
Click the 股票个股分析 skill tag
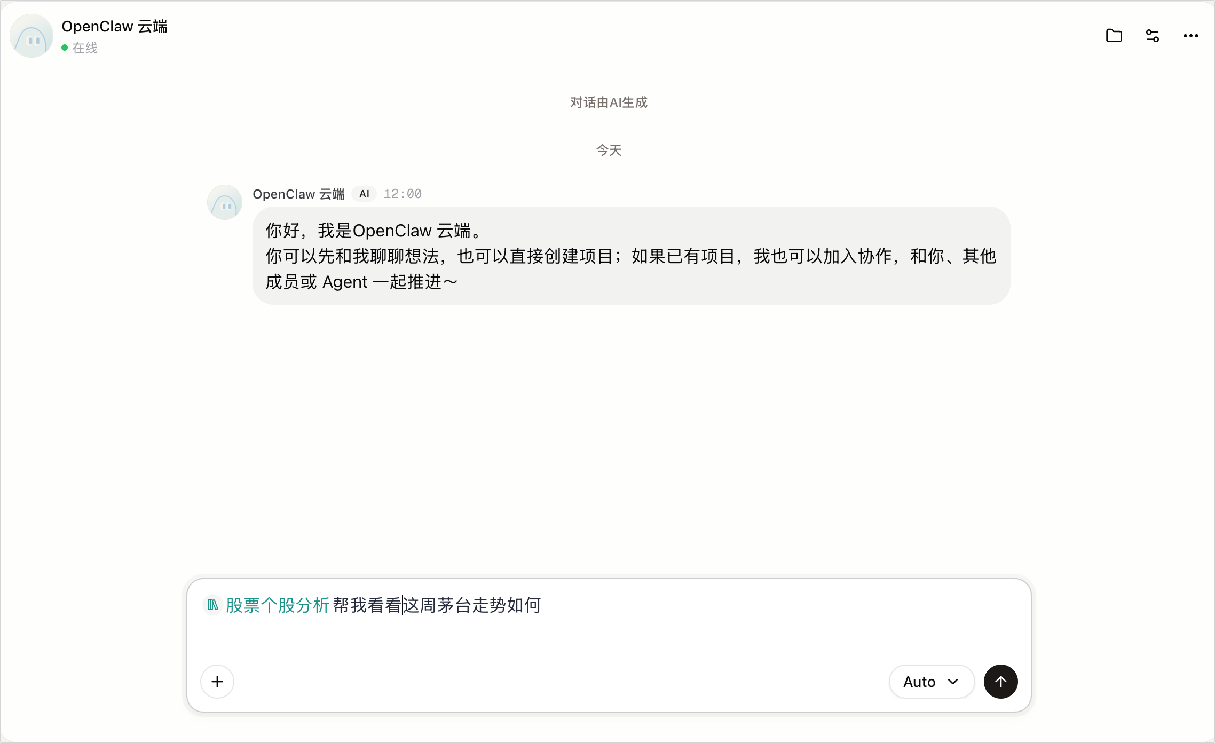(277, 605)
